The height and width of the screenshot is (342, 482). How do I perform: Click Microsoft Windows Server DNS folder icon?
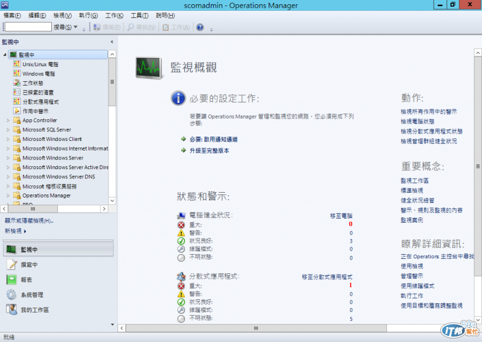pyautogui.click(x=17, y=176)
